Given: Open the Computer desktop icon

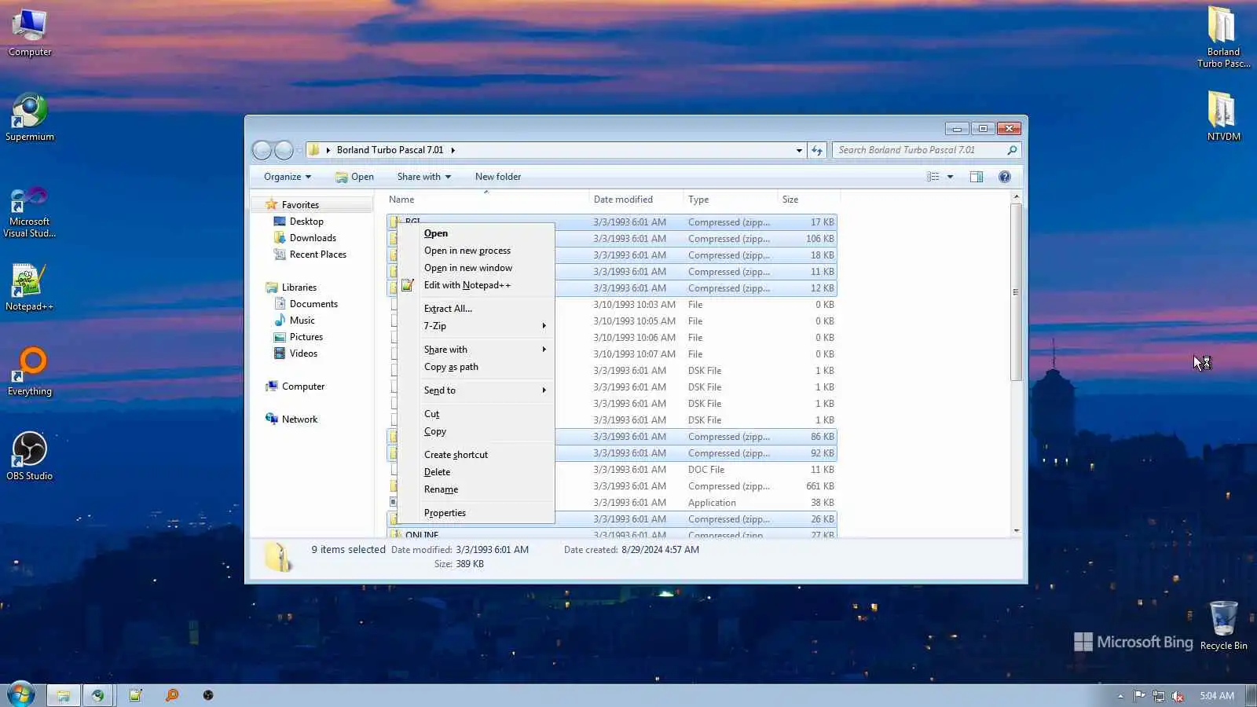Looking at the screenshot, I should click(x=30, y=33).
